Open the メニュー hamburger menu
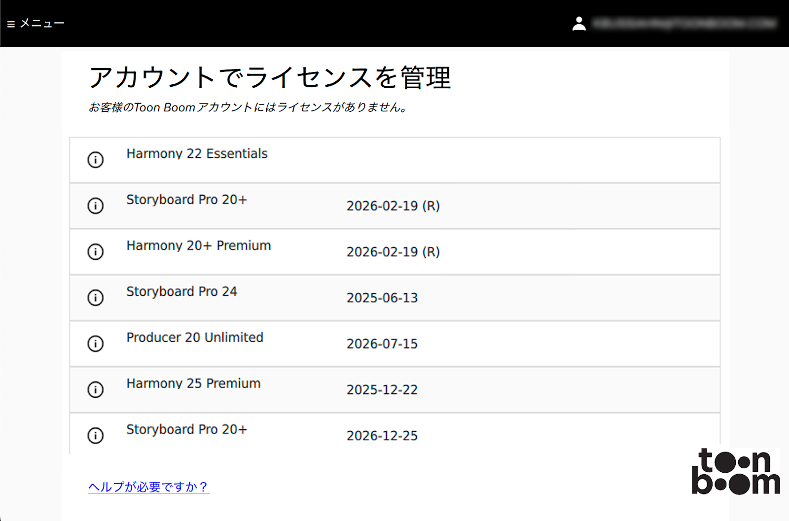 [x=36, y=24]
